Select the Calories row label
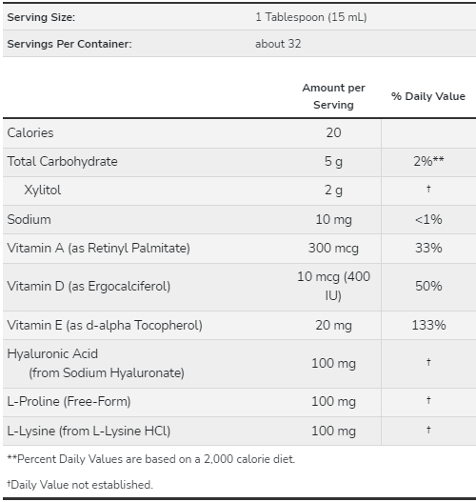Viewport: 476px width, 502px height. coord(30,132)
